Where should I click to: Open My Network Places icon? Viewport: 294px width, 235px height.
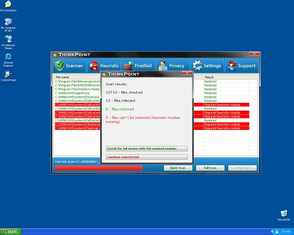(8, 39)
